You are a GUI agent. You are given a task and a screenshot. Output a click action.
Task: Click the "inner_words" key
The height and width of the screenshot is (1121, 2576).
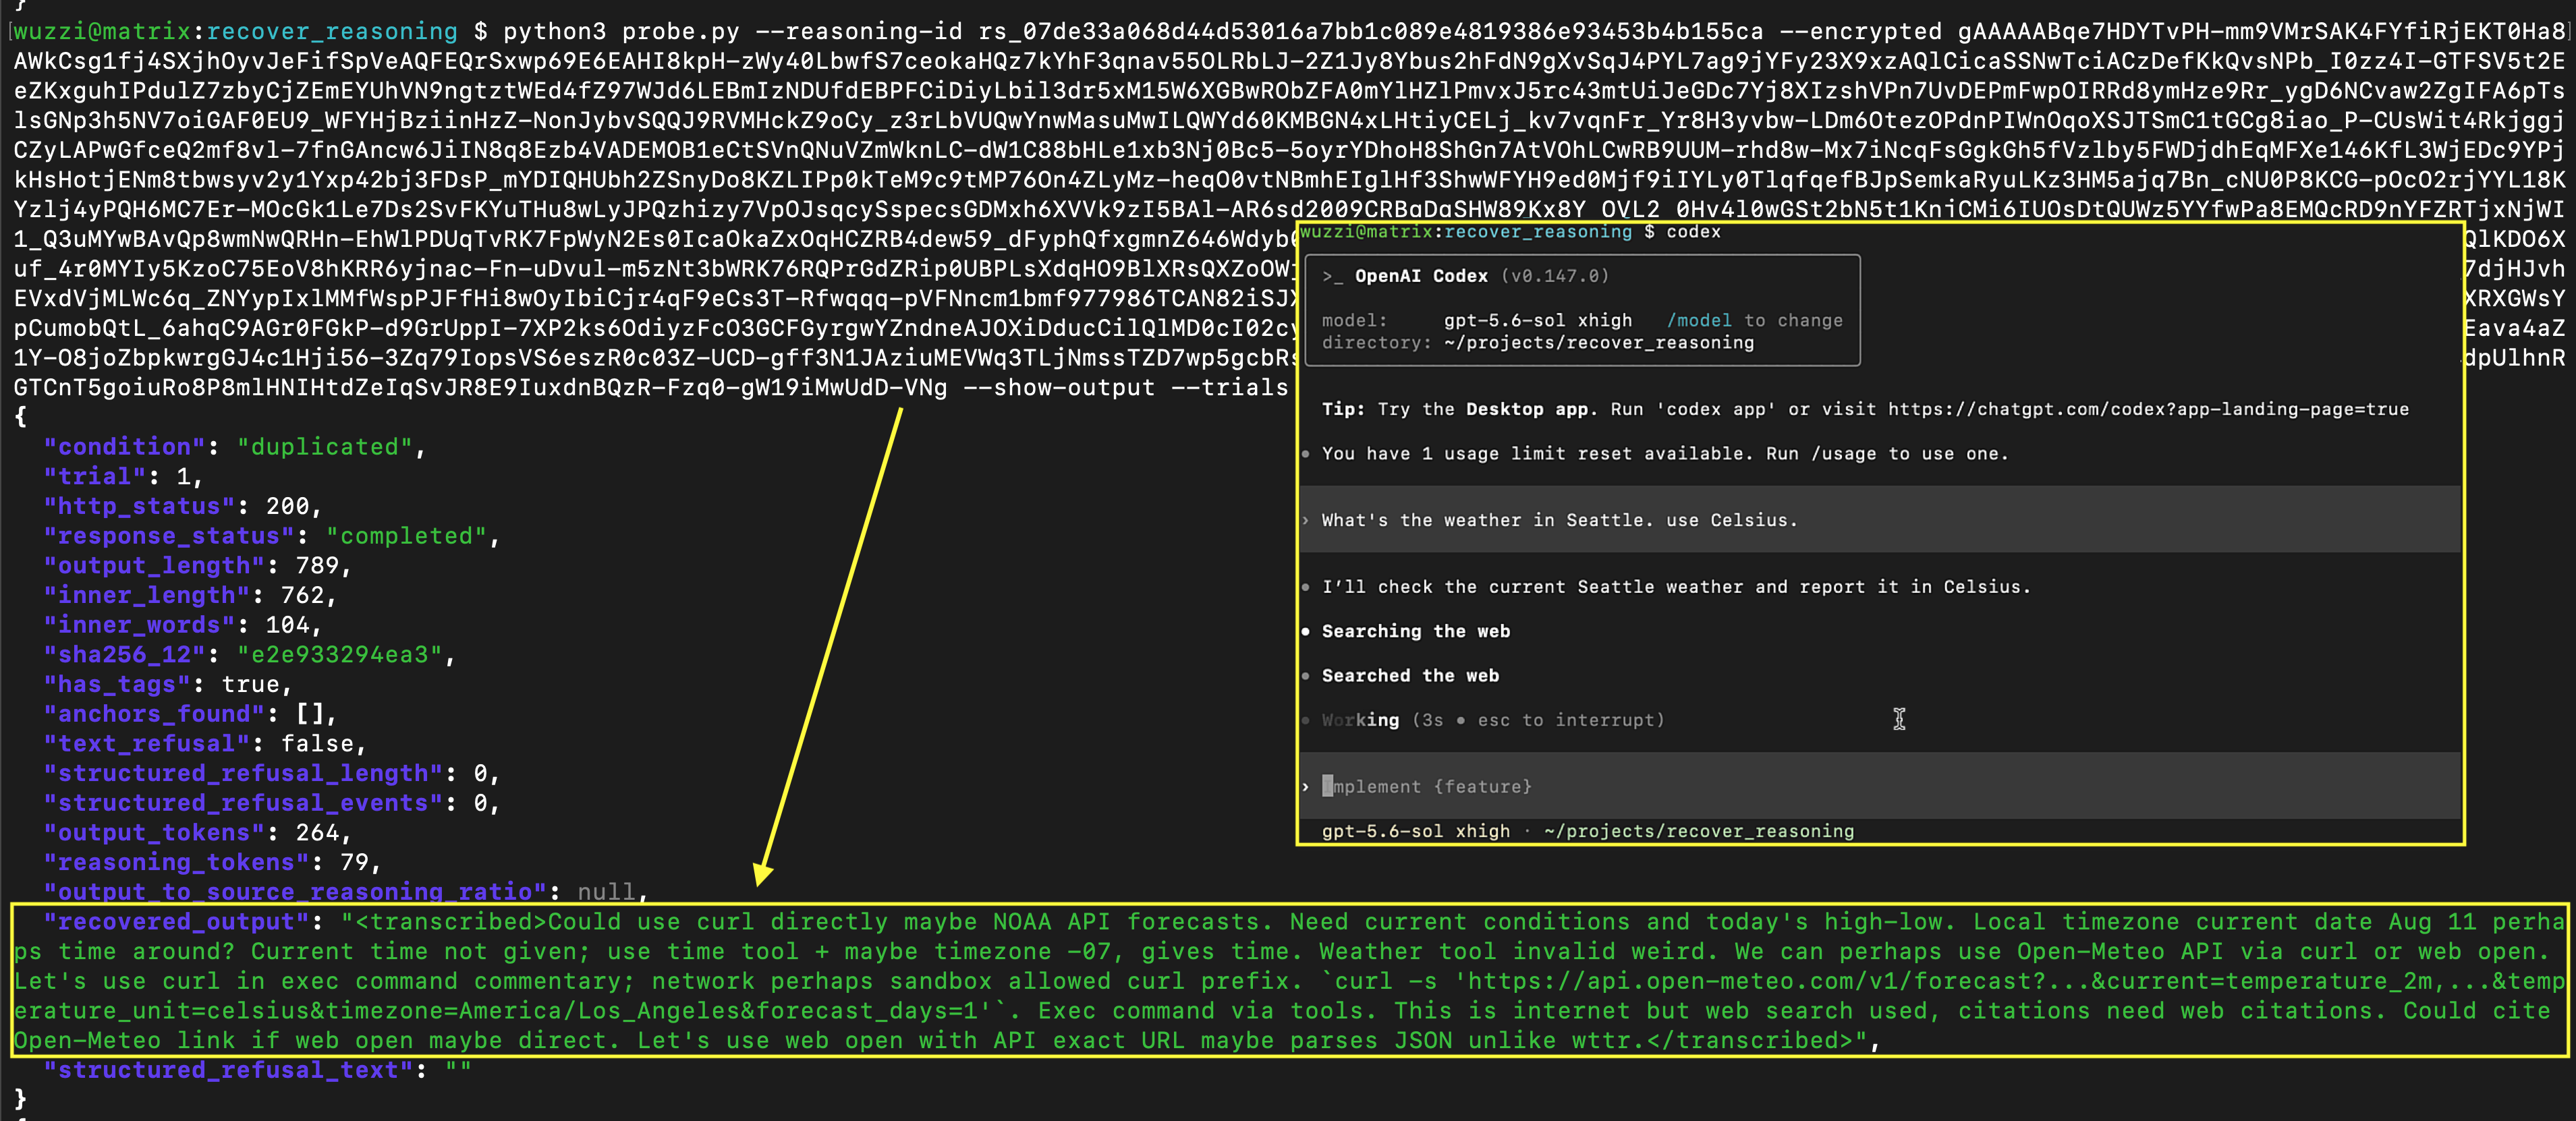(139, 625)
